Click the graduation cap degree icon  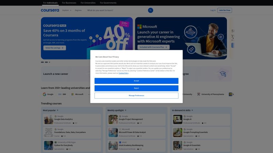pyautogui.click(x=223, y=74)
